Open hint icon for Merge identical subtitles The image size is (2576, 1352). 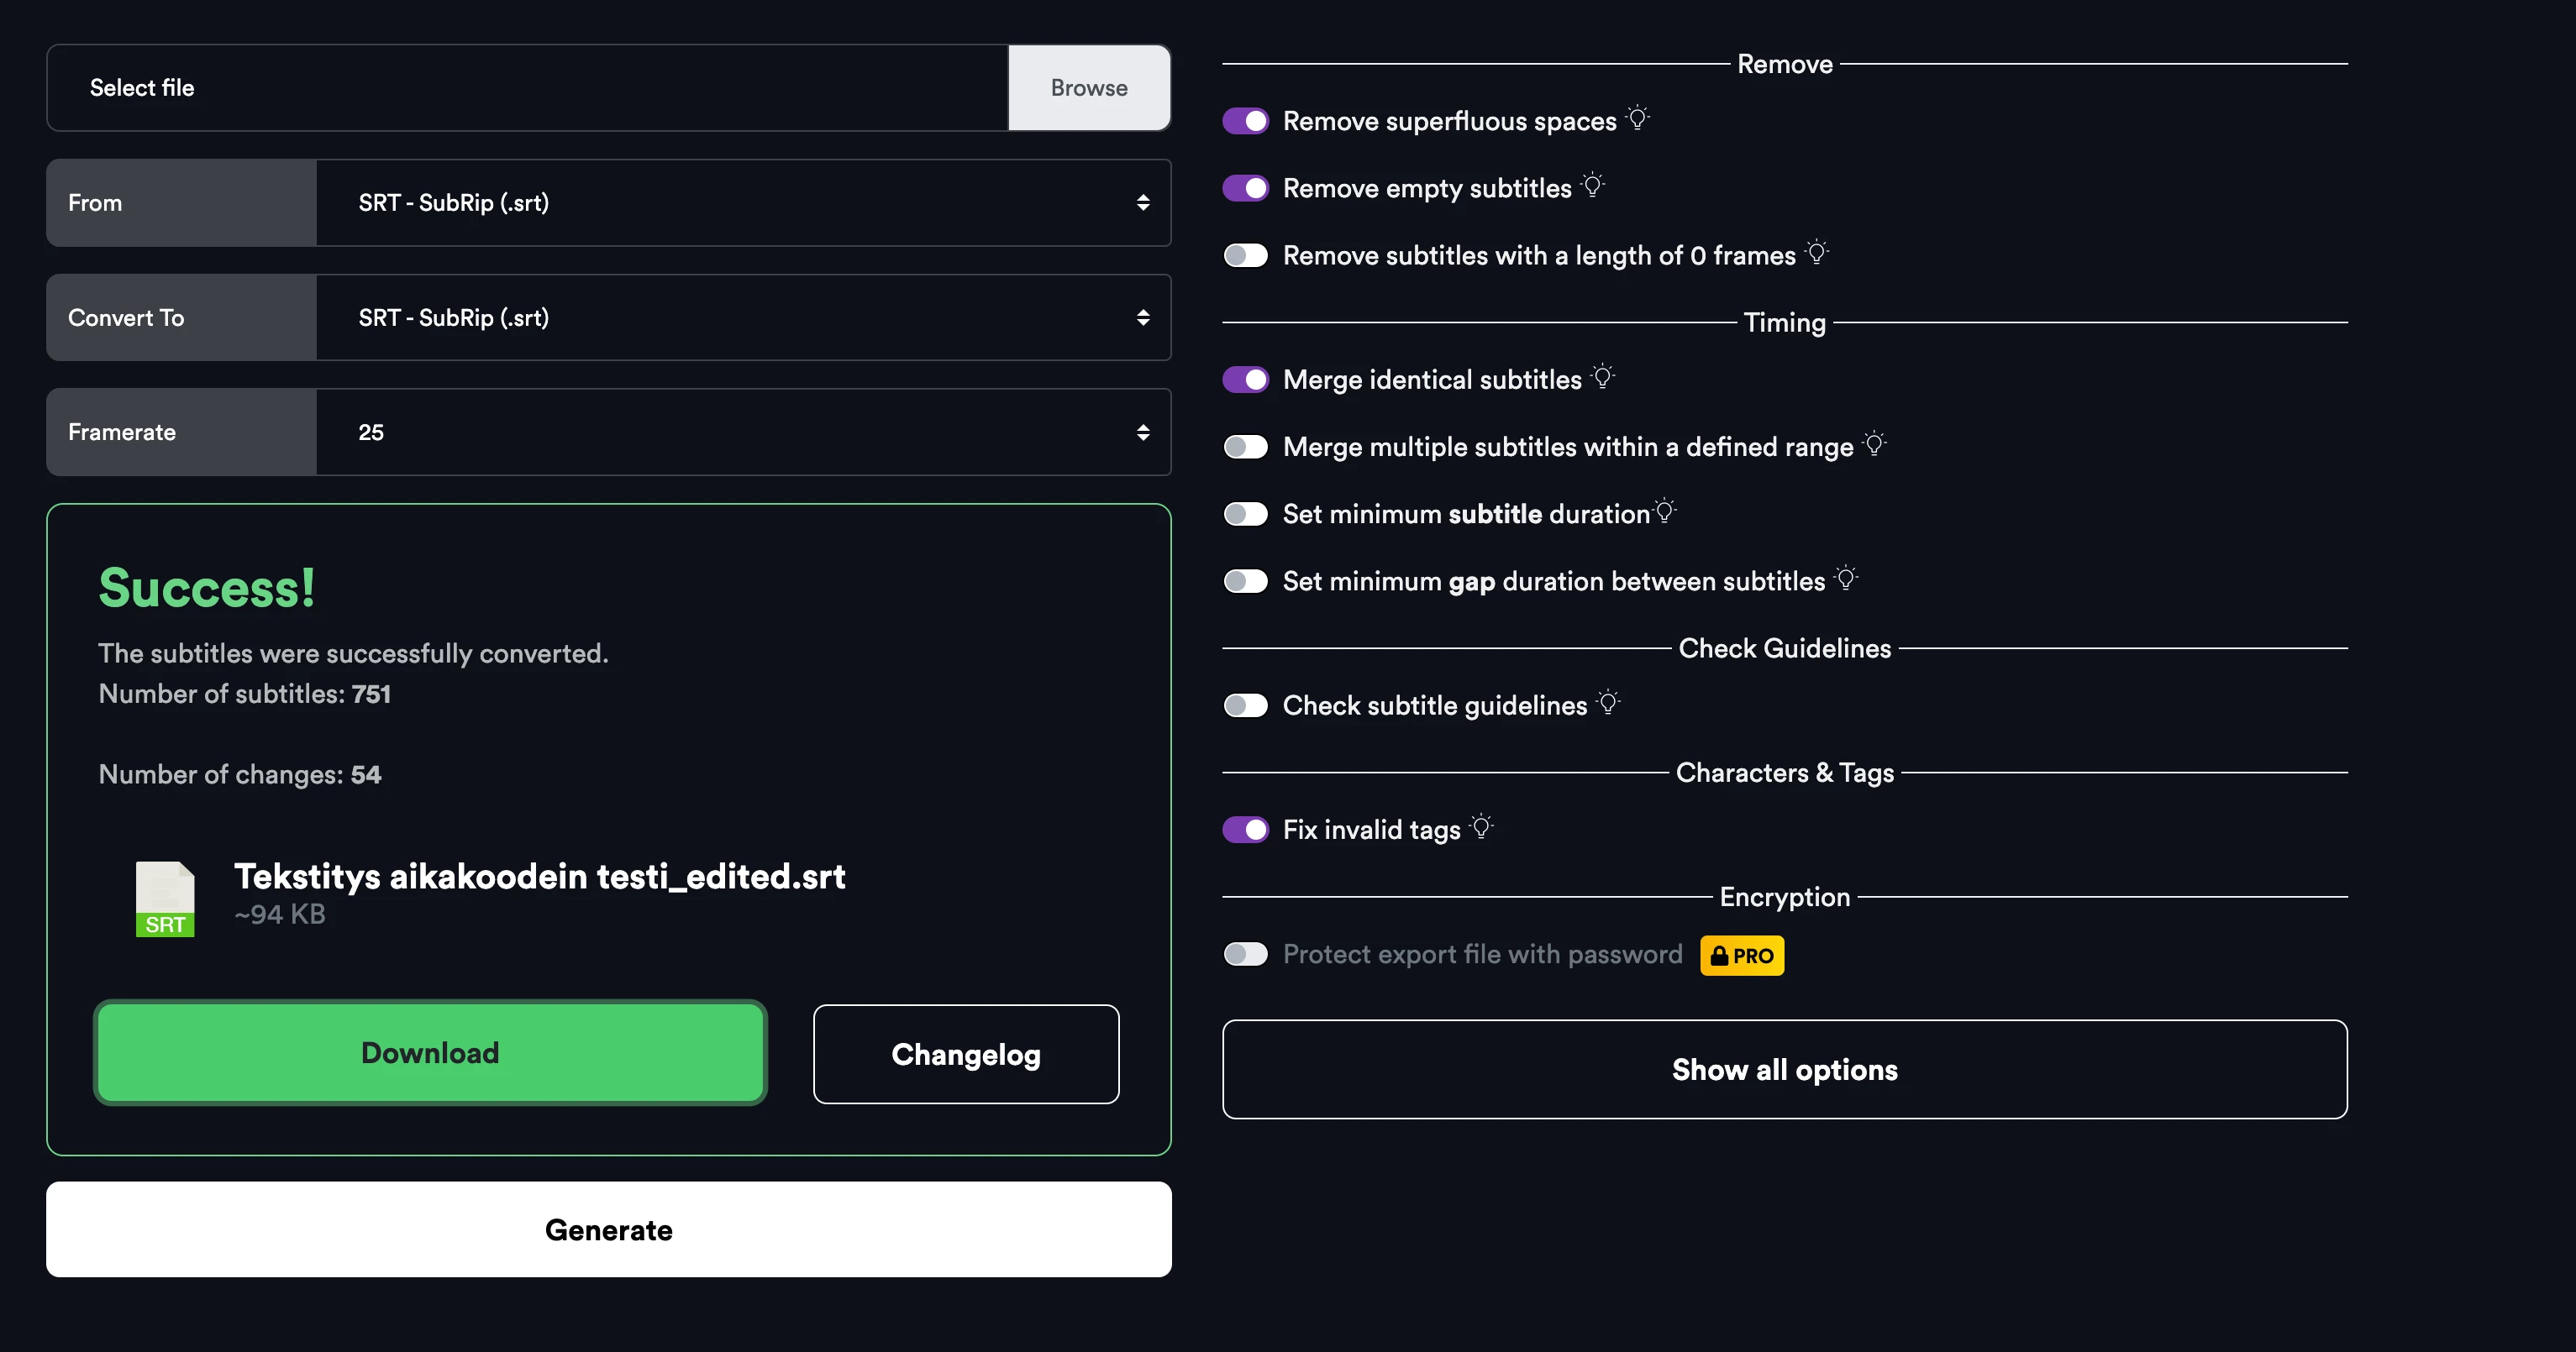coord(1603,377)
